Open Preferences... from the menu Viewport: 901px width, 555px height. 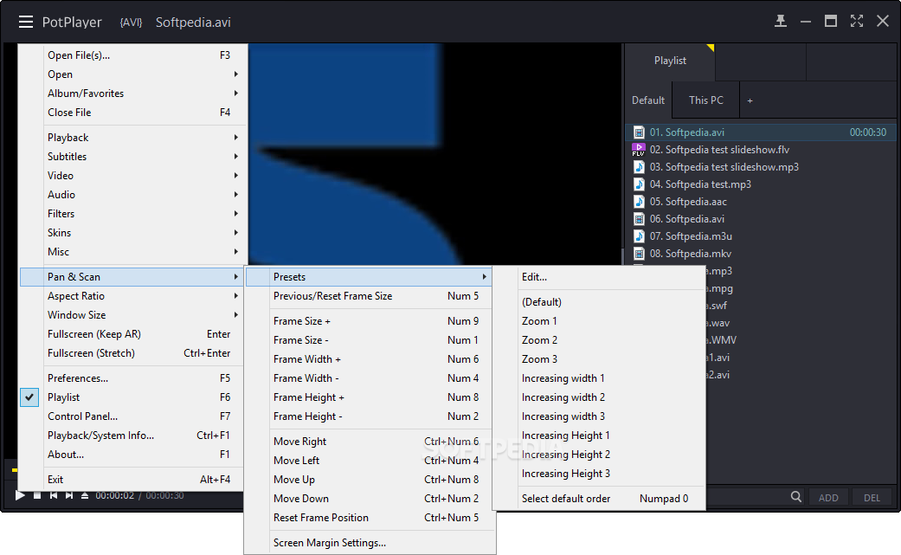[x=133, y=378]
